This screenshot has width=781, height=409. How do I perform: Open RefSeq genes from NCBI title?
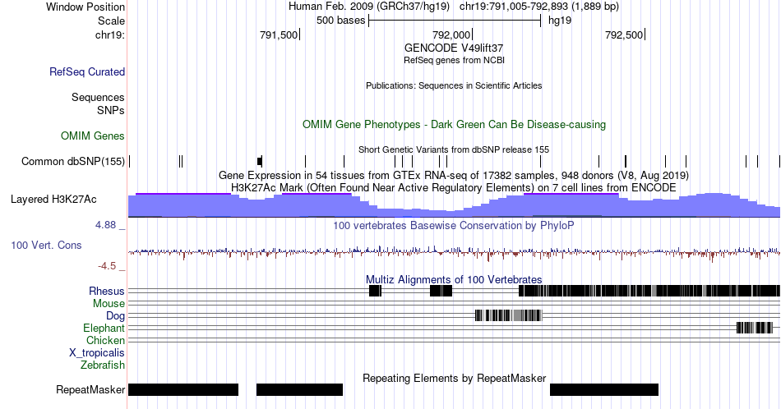tap(454, 60)
